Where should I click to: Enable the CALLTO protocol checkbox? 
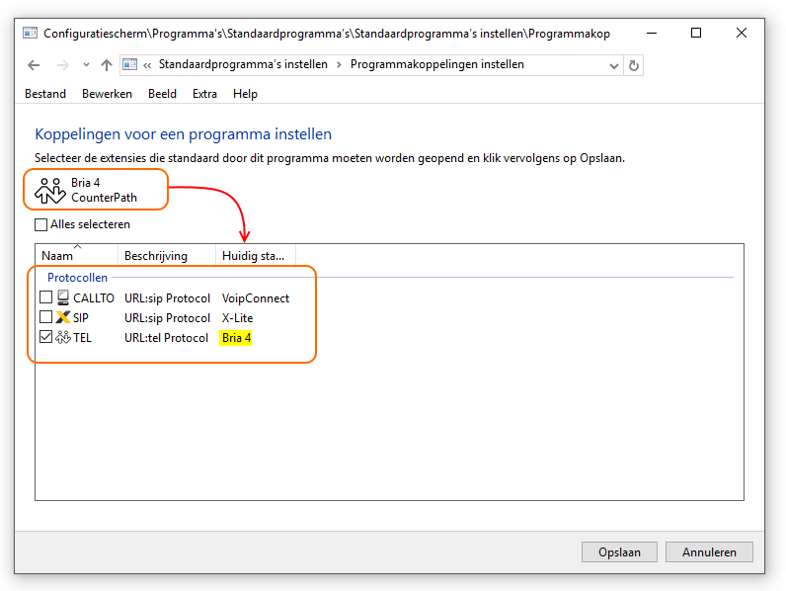coord(46,297)
